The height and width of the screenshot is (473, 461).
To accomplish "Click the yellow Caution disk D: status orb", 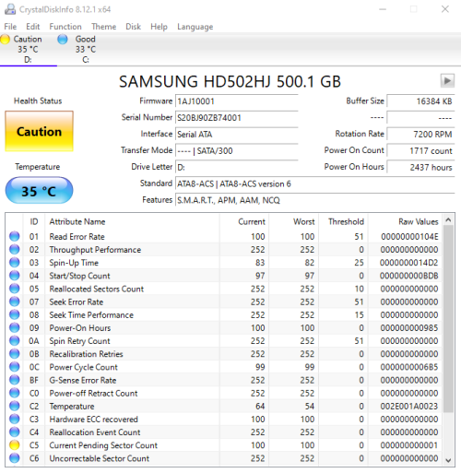I will coord(5,40).
